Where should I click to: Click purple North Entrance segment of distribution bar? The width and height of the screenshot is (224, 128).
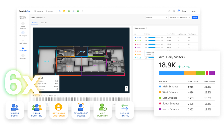pos(212,73)
